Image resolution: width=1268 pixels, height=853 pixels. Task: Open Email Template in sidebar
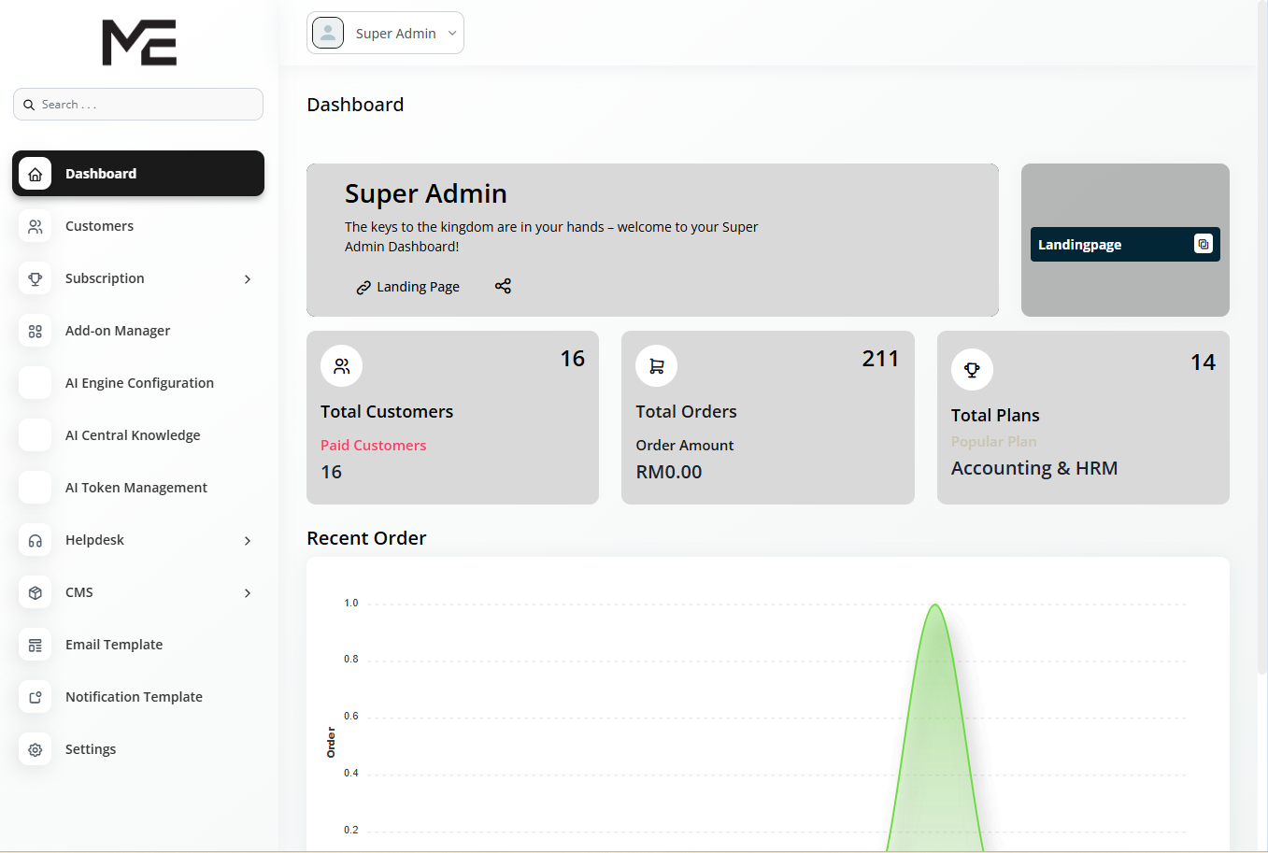(x=138, y=645)
